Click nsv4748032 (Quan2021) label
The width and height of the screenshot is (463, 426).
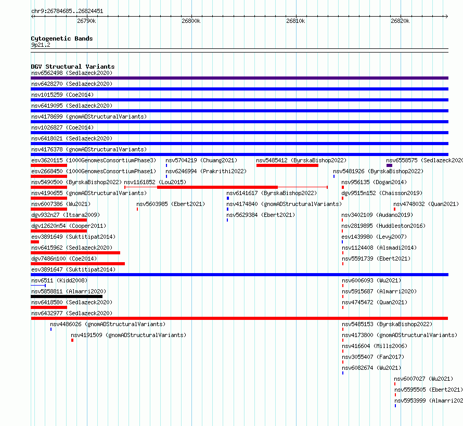426,204
